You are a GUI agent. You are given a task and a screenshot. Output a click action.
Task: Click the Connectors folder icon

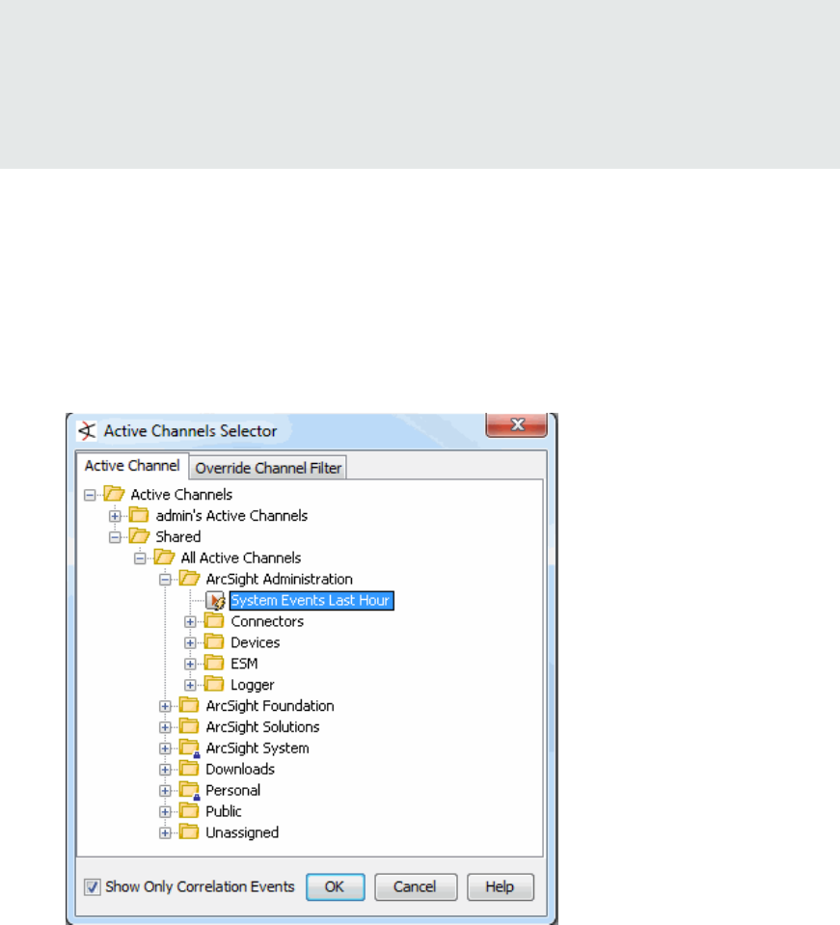pyautogui.click(x=214, y=620)
